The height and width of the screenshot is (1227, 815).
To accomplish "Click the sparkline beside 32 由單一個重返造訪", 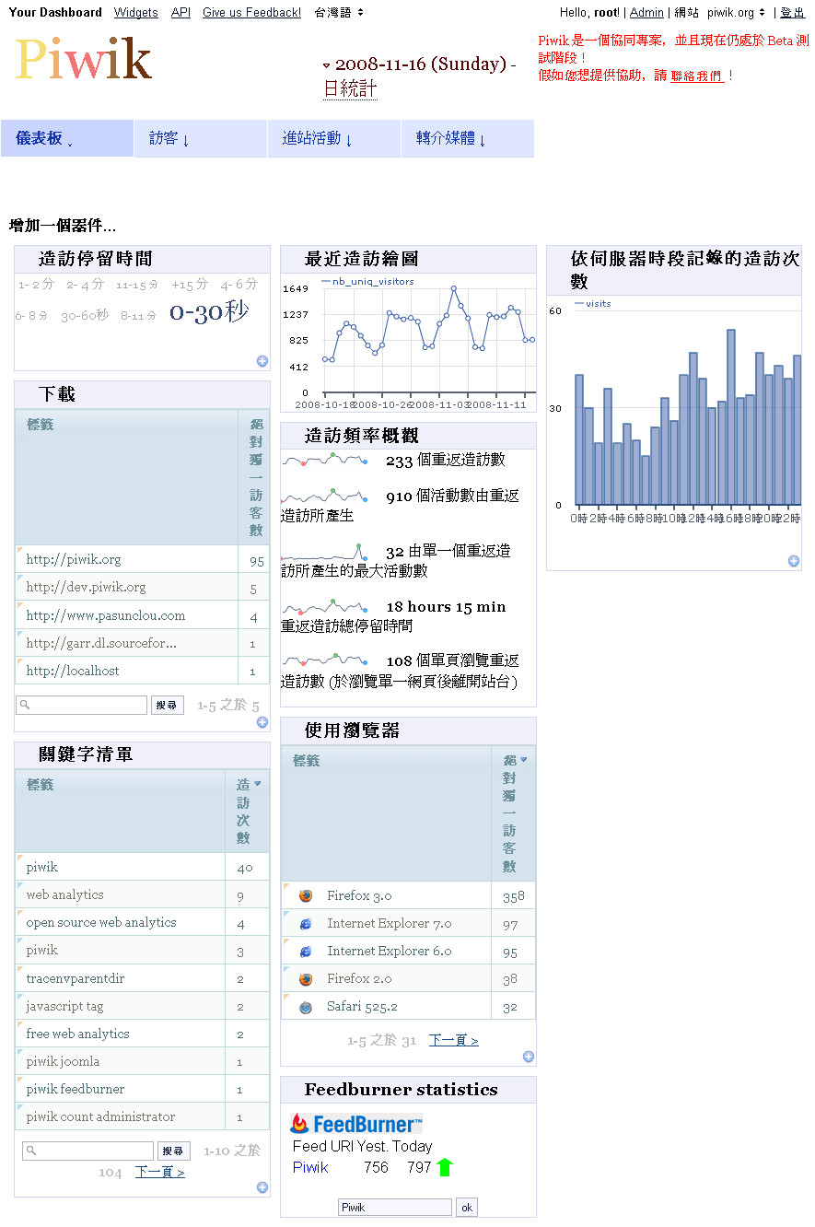I will (x=325, y=551).
